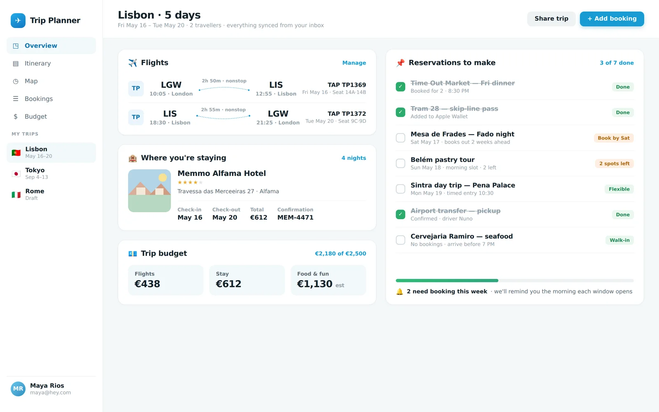This screenshot has width=659, height=412.
Task: Click the 4 nights link
Action: click(354, 158)
